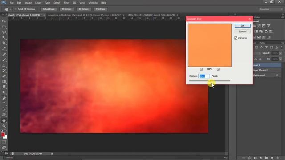Select the Gradient tool
This screenshot has height=160, width=285.
pyautogui.click(x=4, y=82)
